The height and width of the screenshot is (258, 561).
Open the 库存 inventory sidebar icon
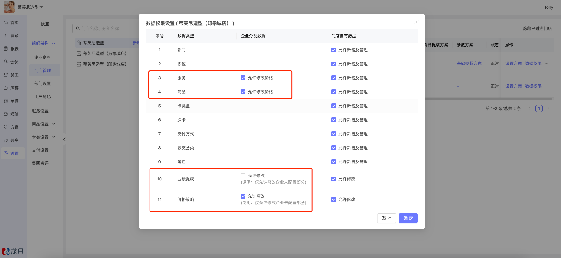click(6, 88)
